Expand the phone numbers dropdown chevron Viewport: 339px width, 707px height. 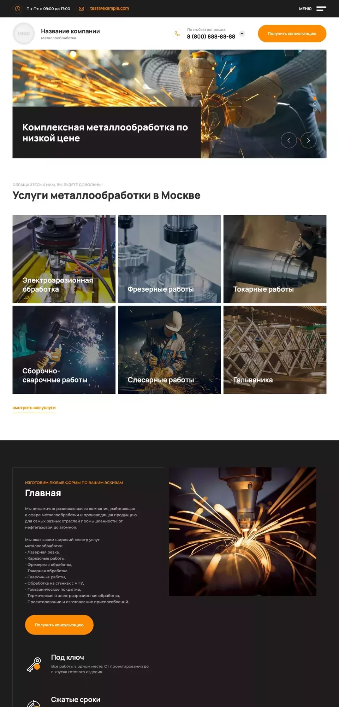pos(242,34)
